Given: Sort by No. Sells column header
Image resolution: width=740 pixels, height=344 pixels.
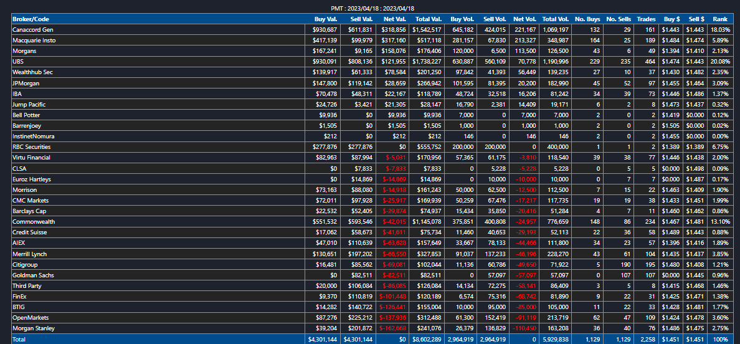Looking at the screenshot, I should pos(619,19).
